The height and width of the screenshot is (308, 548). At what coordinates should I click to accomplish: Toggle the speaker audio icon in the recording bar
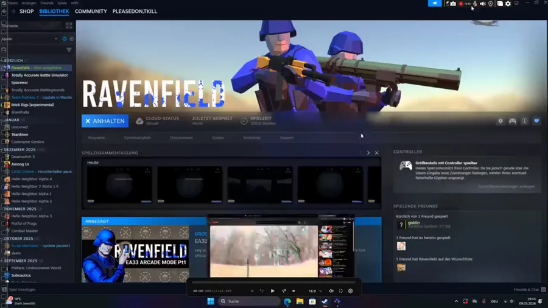point(483,4)
